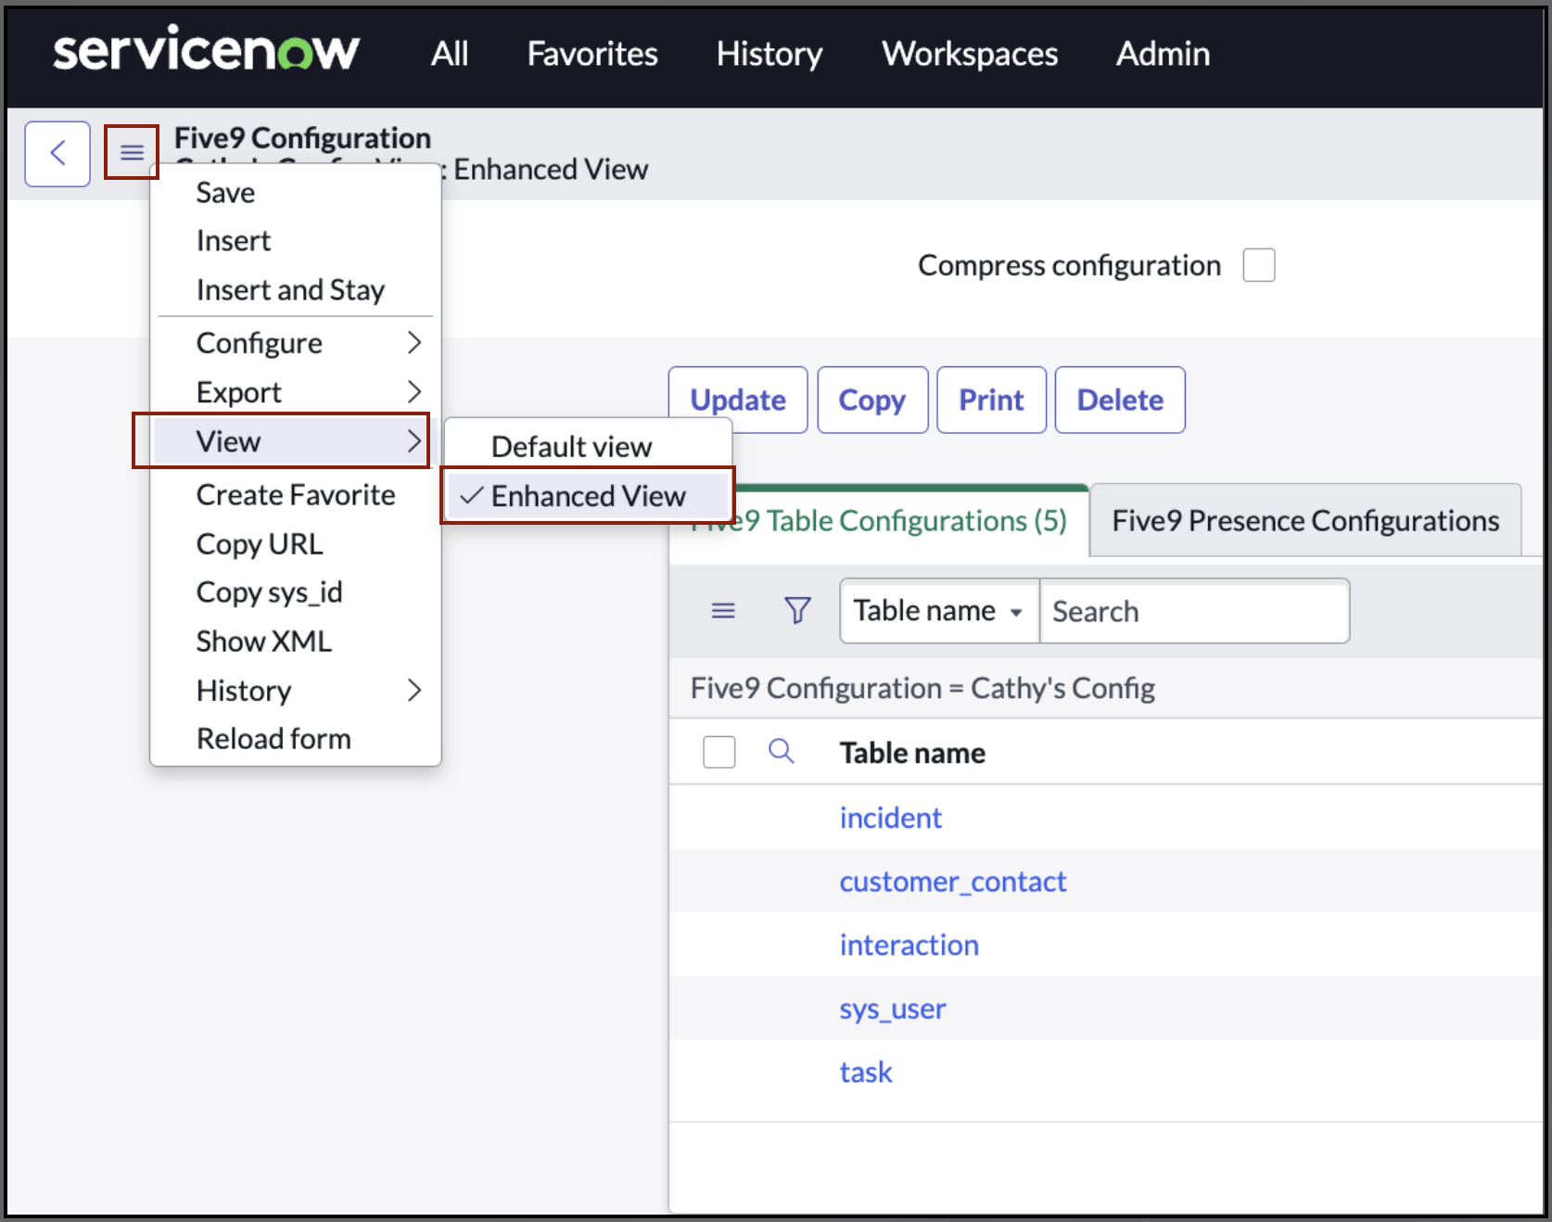This screenshot has height=1222, width=1552.
Task: Switch to Five9 Table Configurations tab
Action: [879, 521]
